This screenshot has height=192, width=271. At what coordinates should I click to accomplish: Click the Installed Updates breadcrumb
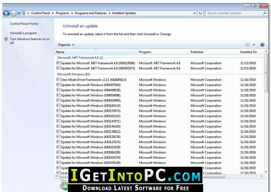coord(124,13)
